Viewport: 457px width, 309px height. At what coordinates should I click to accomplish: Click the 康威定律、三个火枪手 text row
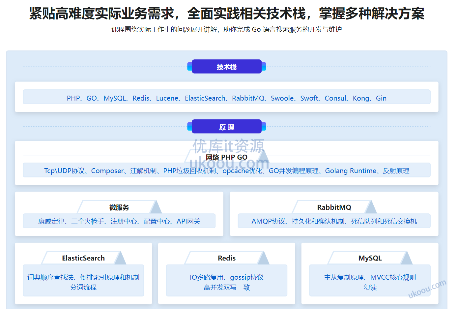coord(119,221)
